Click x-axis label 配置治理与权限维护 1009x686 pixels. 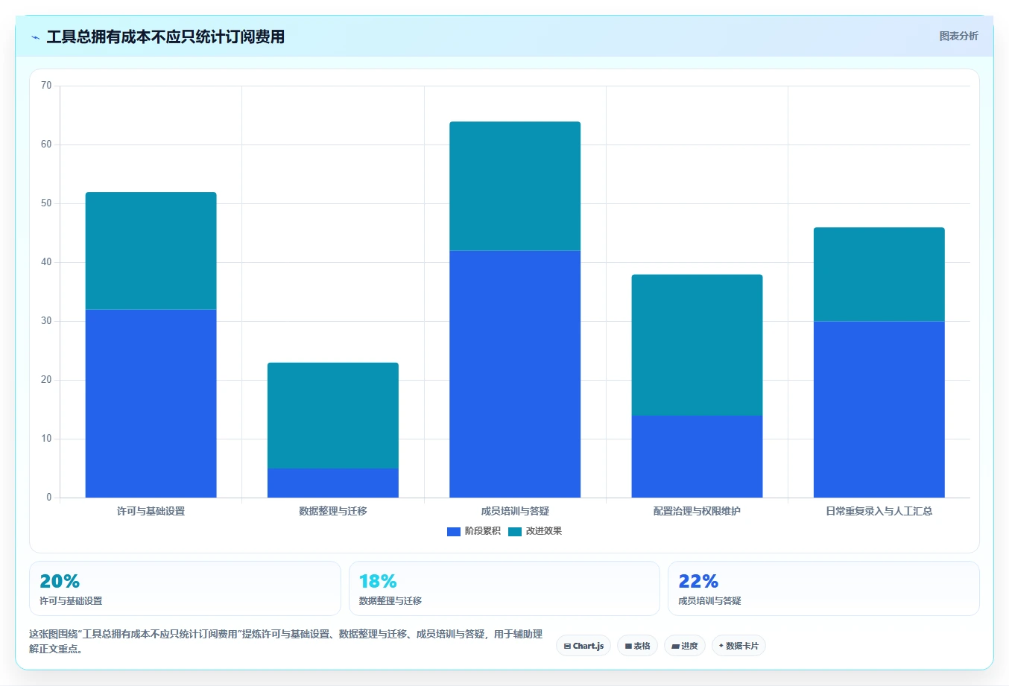click(697, 511)
